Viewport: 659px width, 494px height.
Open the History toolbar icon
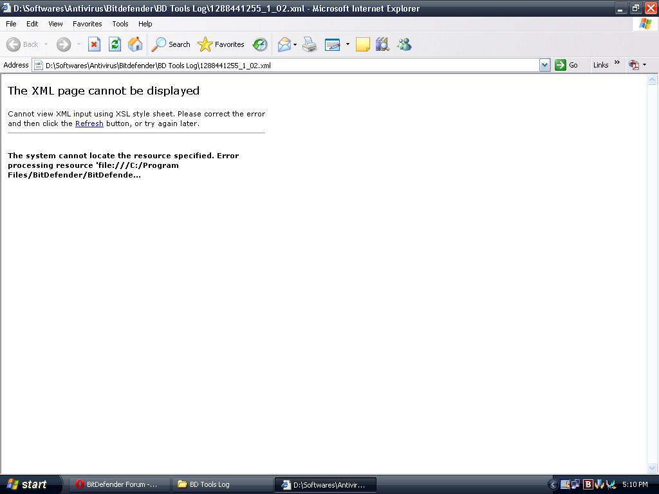[260, 44]
